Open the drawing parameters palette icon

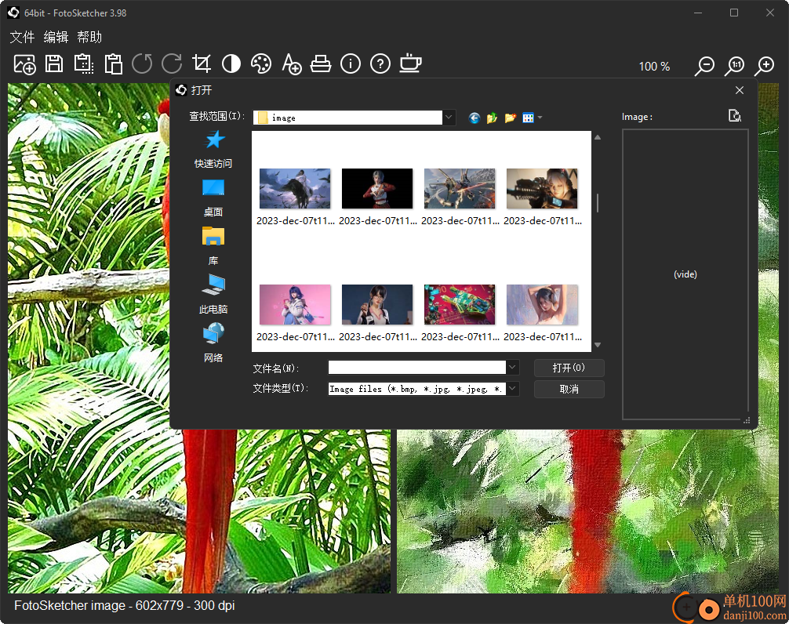[261, 64]
